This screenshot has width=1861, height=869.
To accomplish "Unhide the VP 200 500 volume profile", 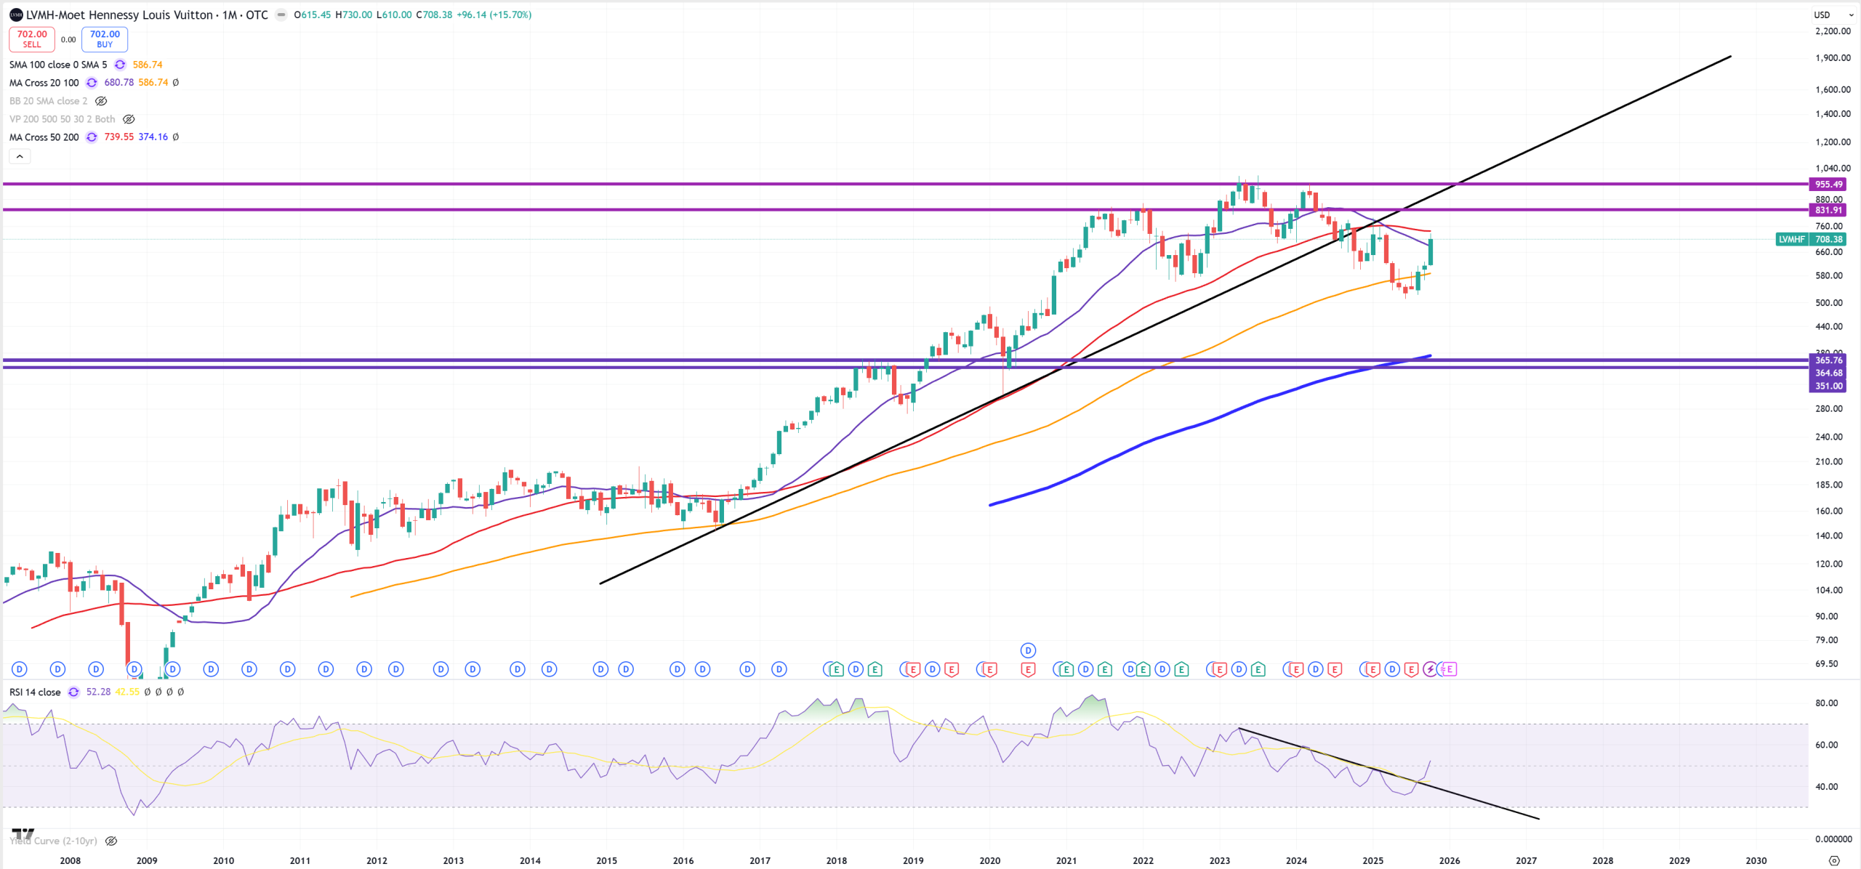I will coord(129,119).
